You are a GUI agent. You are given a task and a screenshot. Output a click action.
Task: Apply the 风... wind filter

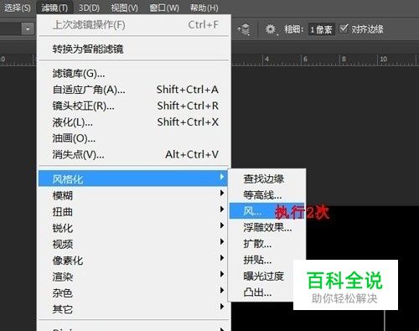(266, 211)
